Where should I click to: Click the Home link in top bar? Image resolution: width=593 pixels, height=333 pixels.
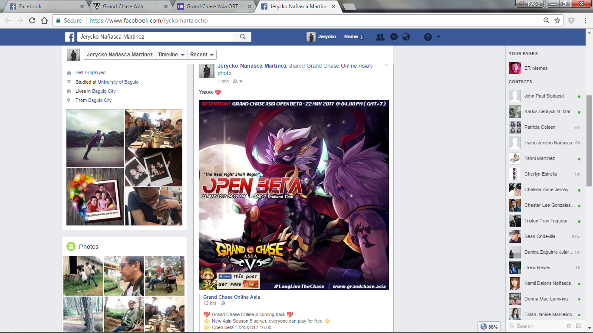(351, 37)
